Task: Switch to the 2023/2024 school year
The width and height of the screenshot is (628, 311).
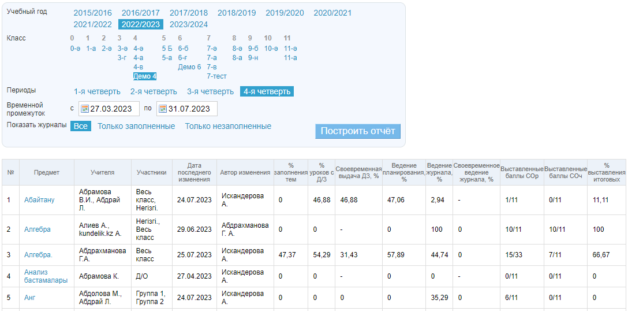Action: pos(189,24)
